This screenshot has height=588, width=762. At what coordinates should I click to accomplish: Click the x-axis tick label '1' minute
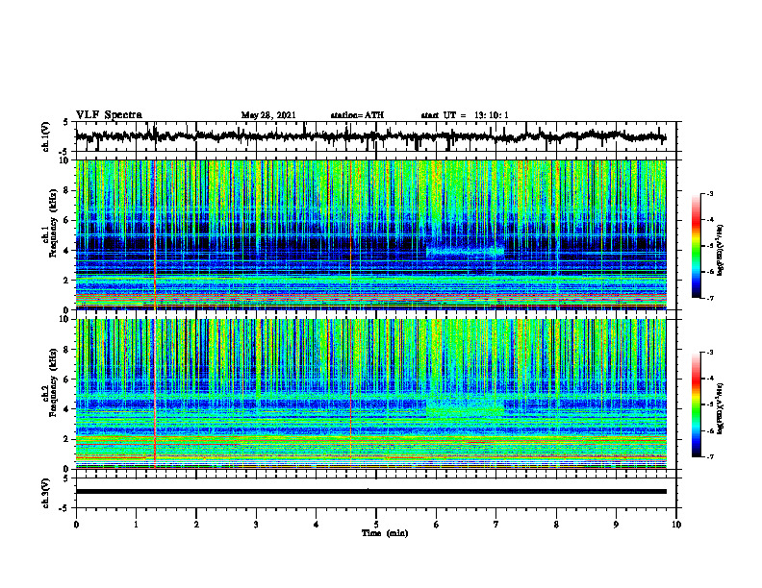pyautogui.click(x=136, y=525)
